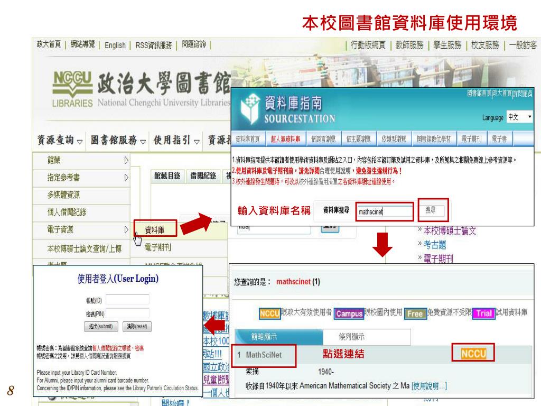
Task: Click the Trial legend badge
Action: pyautogui.click(x=484, y=313)
